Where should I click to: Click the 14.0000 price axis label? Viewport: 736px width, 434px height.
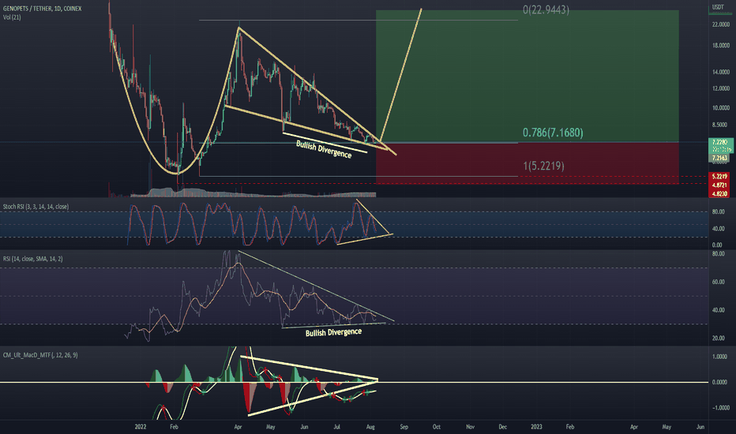720,72
